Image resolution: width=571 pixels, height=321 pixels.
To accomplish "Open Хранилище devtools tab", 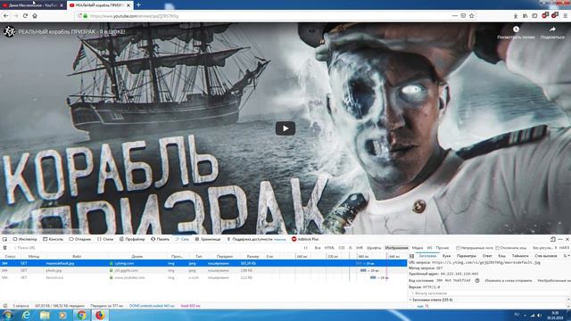I will [x=208, y=239].
